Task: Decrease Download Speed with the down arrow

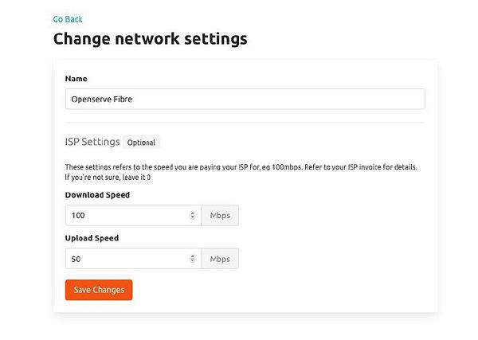Action: [193, 218]
